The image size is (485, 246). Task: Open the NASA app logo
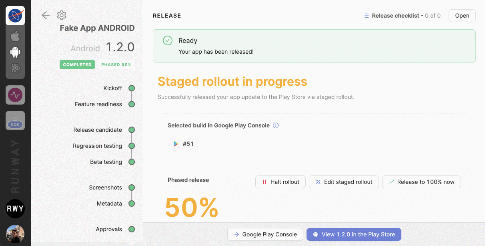[15, 16]
